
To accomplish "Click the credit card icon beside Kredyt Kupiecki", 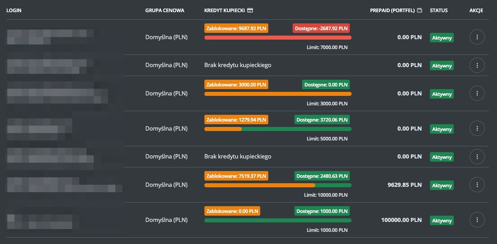I will (x=250, y=10).
